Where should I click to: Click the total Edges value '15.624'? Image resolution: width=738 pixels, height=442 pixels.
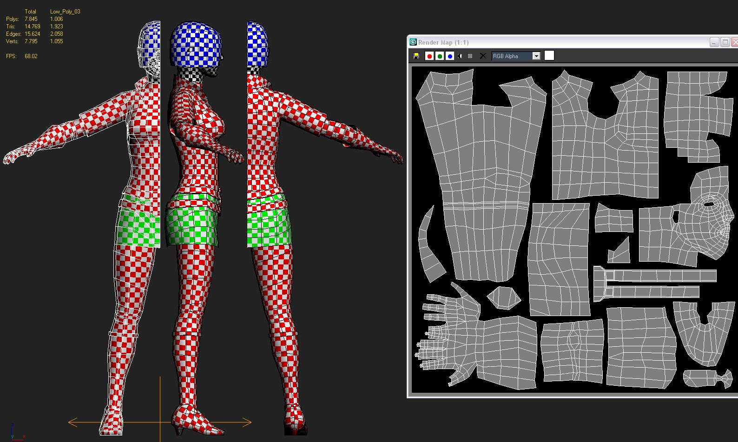33,34
